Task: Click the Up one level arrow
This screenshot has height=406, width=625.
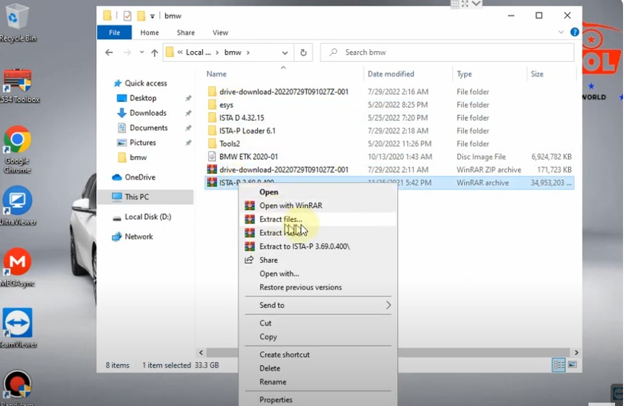Action: (x=155, y=52)
